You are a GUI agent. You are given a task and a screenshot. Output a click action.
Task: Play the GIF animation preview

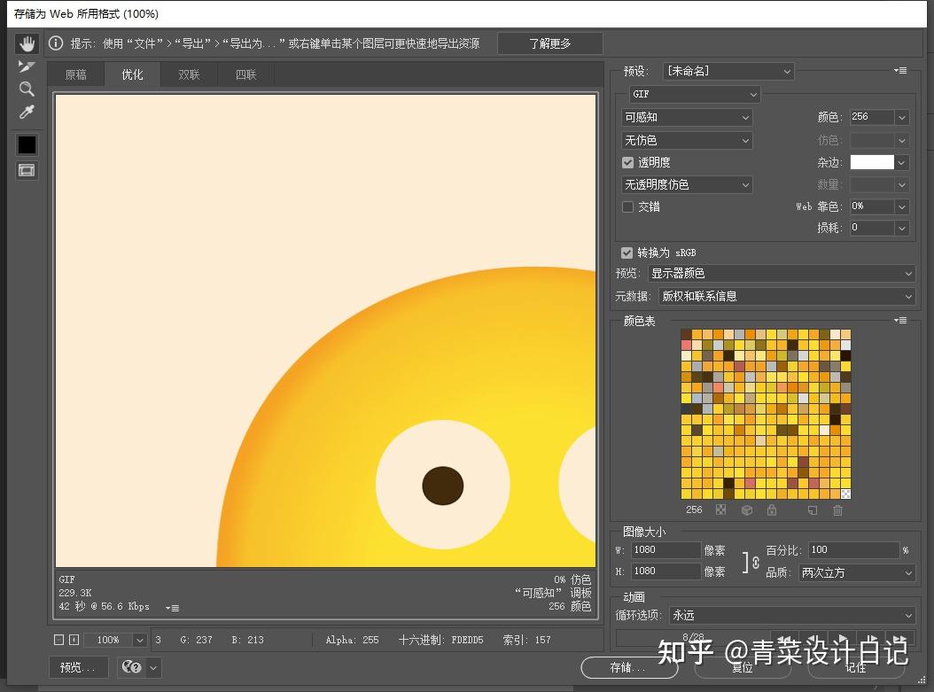click(842, 637)
